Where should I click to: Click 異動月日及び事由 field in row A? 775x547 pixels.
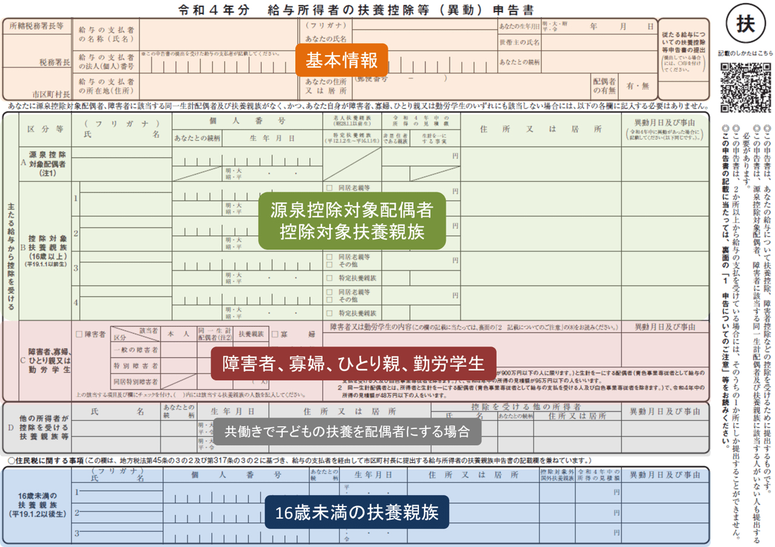pyautogui.click(x=665, y=165)
